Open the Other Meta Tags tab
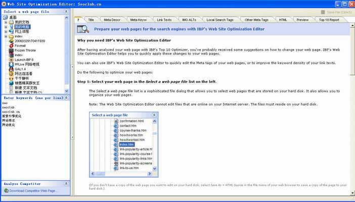 coord(256,20)
